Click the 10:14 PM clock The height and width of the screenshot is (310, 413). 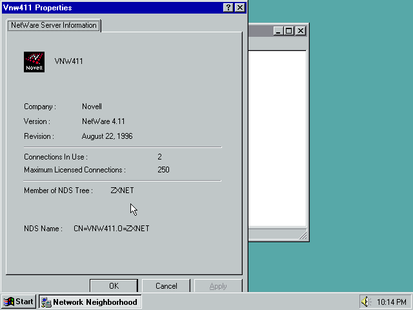click(392, 302)
